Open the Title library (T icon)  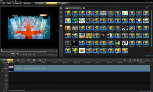[x=61, y=17]
